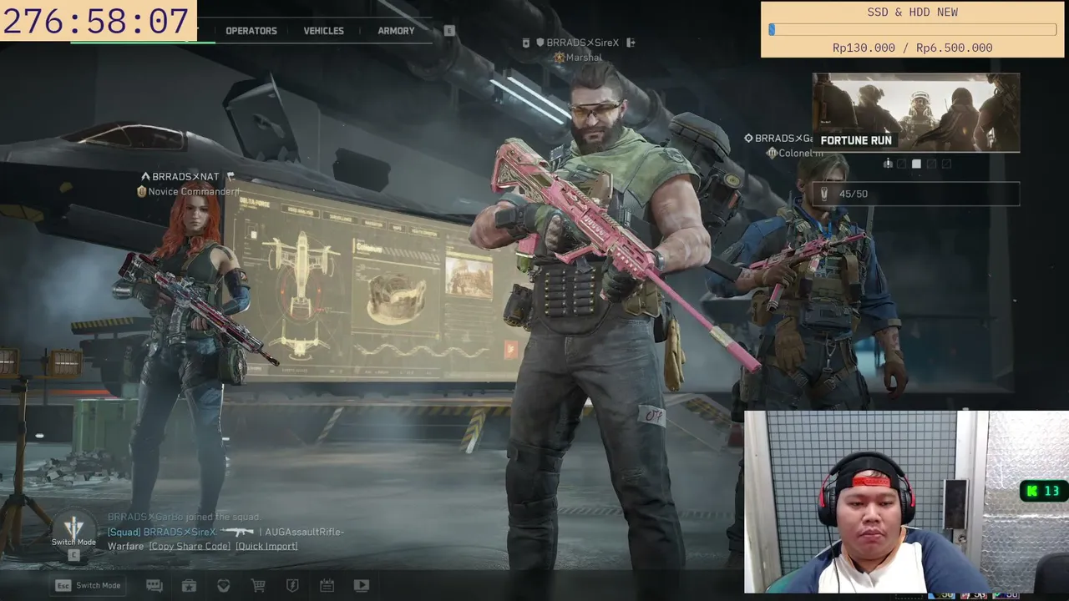Select the fifth carousel indicator square
1069x601 pixels.
tap(946, 164)
